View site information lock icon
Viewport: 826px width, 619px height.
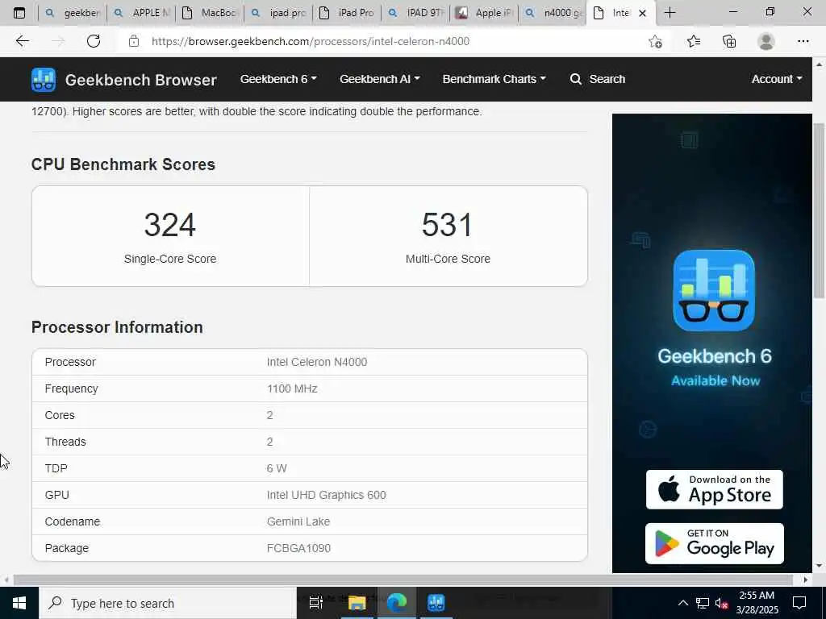[x=134, y=41]
